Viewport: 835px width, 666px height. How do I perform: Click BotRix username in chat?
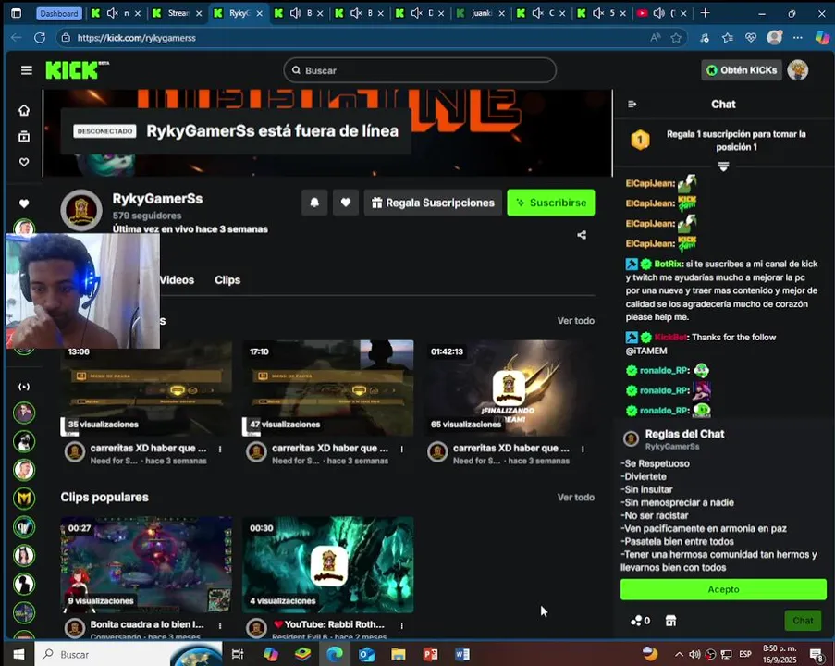tap(668, 264)
